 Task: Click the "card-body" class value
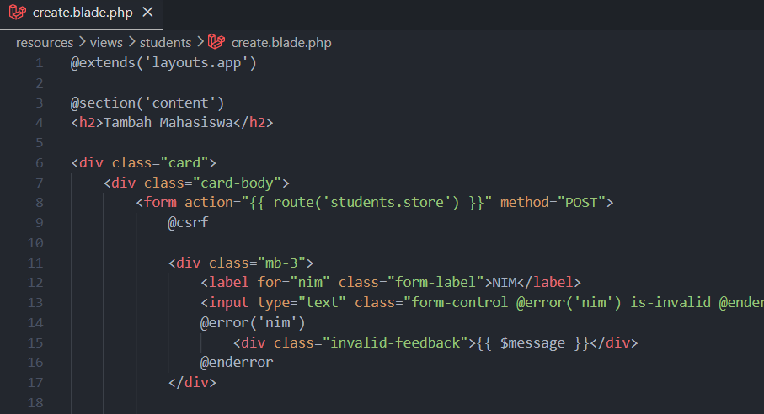pyautogui.click(x=237, y=183)
